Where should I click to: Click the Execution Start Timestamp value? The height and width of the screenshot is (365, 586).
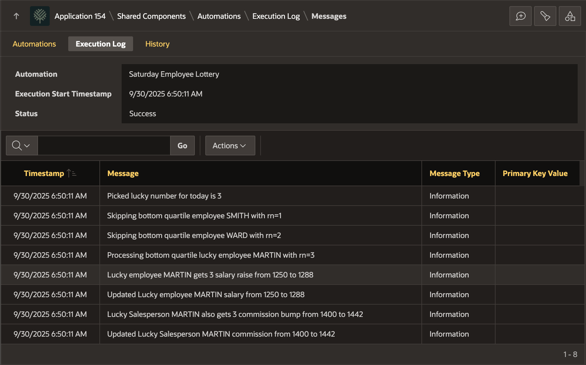[166, 94]
